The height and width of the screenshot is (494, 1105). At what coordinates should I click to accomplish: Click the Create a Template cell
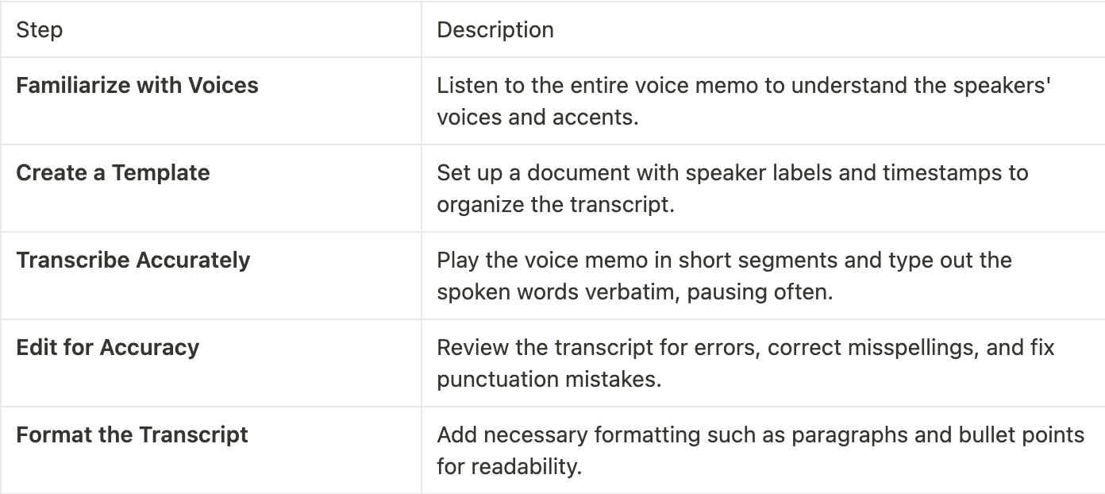click(210, 188)
